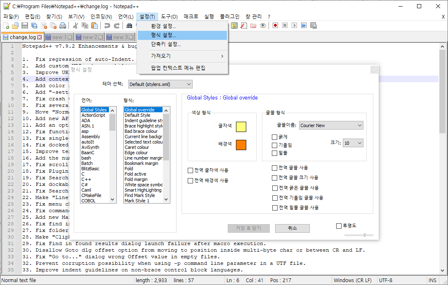This screenshot has width=448, height=285.
Task: Close the change.log tab with its X
Action: click(x=40, y=37)
